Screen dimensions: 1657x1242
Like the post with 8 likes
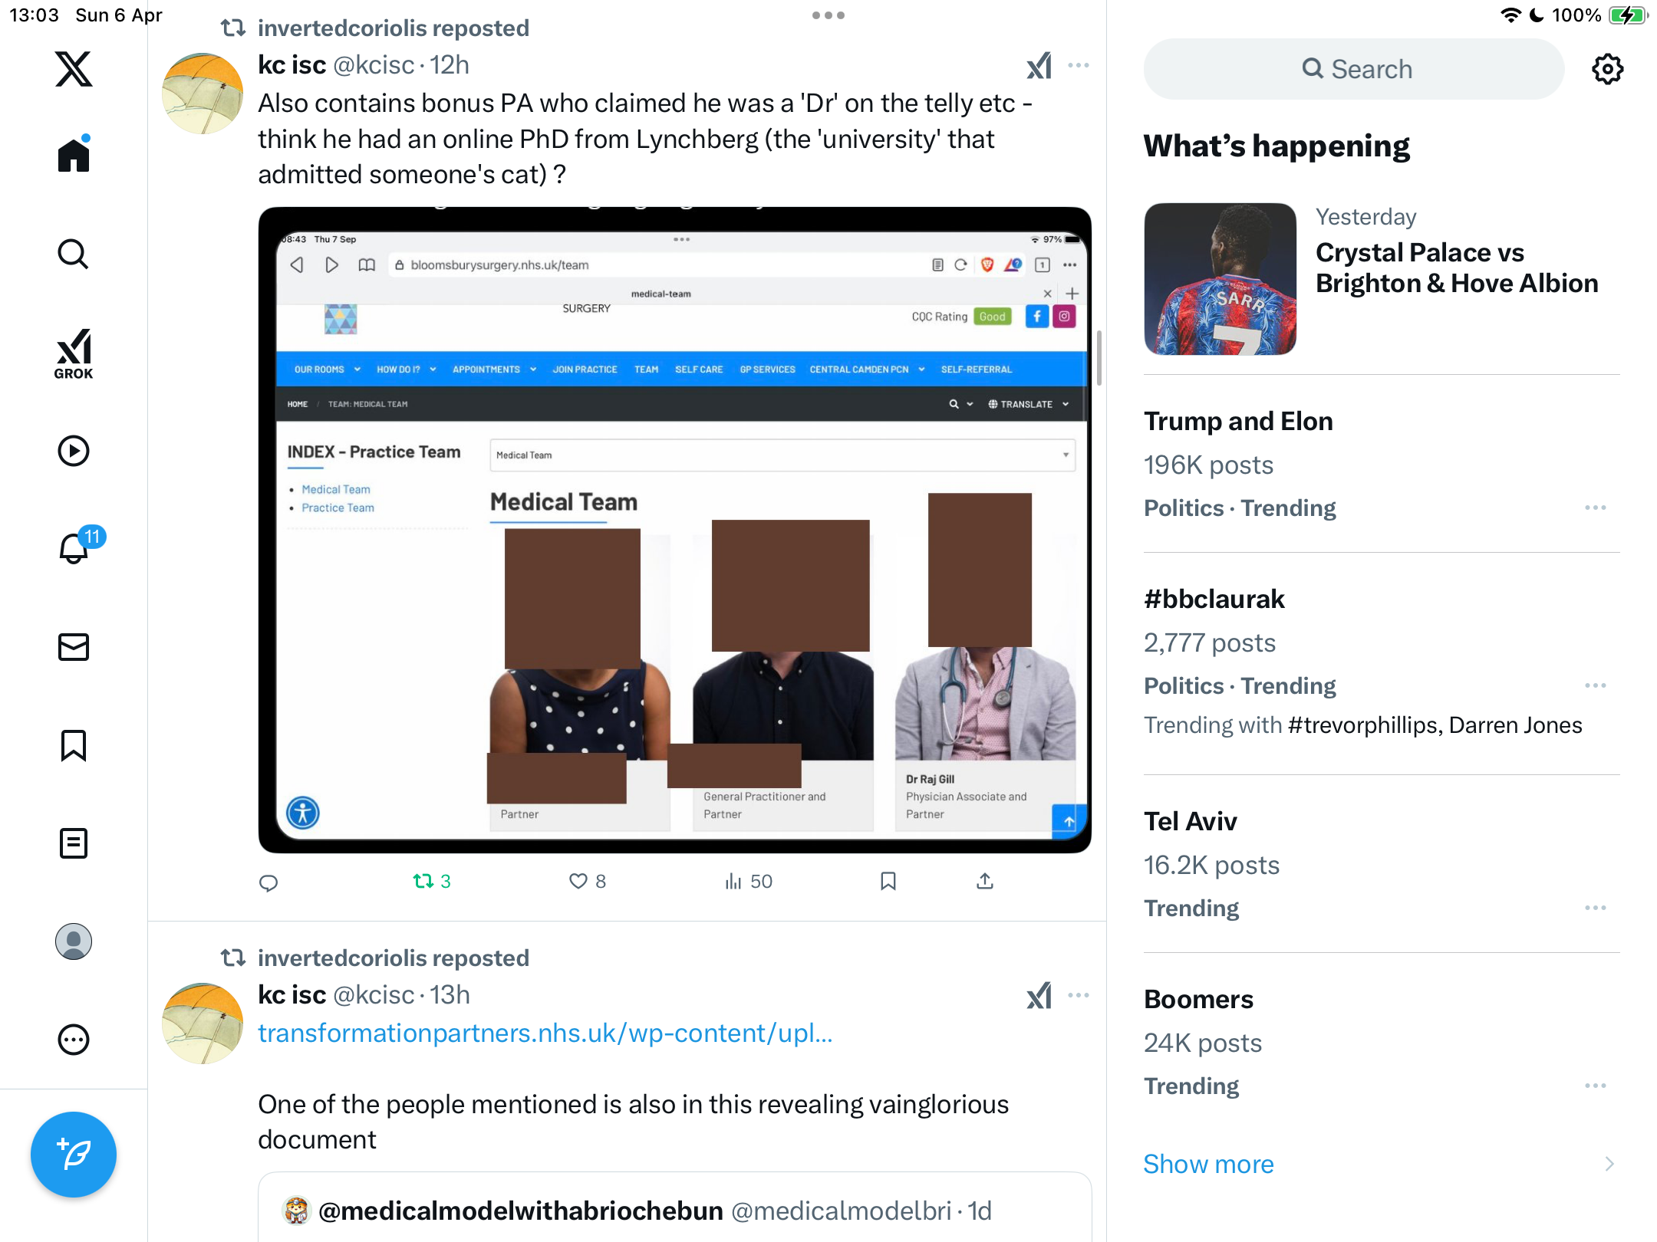tap(588, 882)
